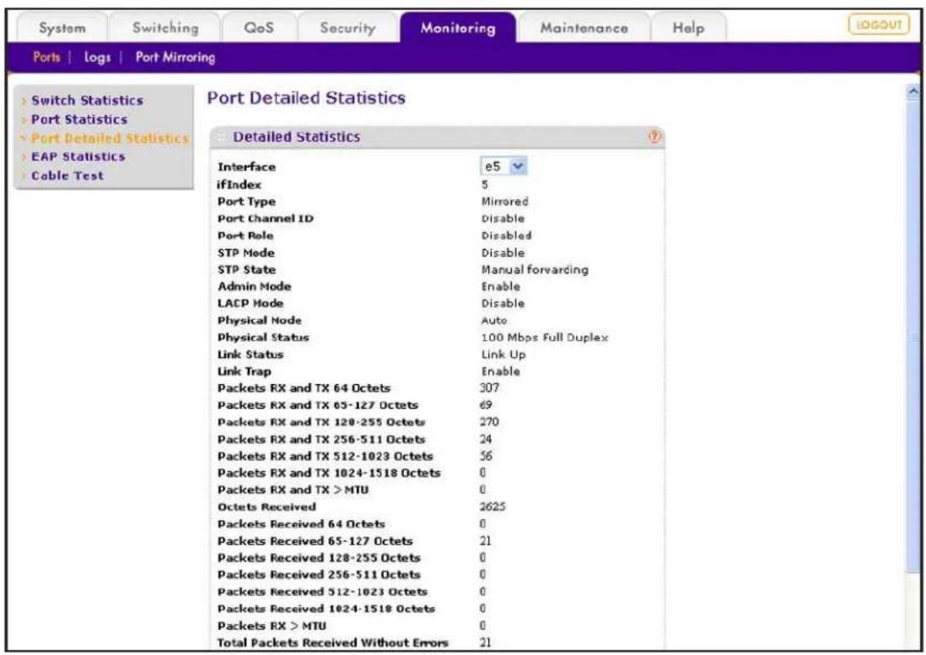The image size is (926, 655).
Task: Select the Monitoring tab
Action: (x=458, y=28)
